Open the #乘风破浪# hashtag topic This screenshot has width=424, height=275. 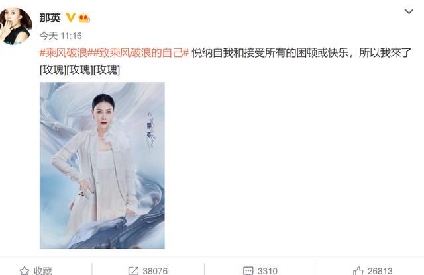point(64,53)
